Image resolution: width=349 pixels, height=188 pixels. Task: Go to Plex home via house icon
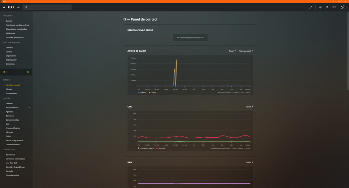[x=4, y=7]
